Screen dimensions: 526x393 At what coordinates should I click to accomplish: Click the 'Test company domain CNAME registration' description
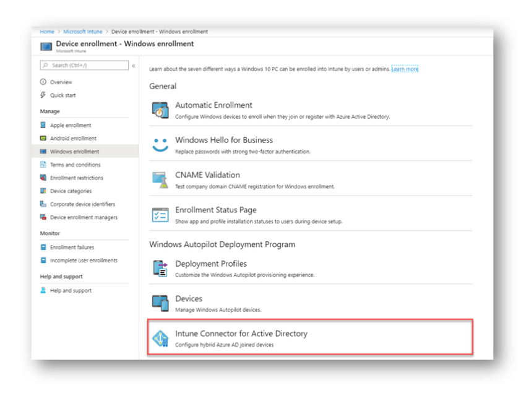(255, 187)
